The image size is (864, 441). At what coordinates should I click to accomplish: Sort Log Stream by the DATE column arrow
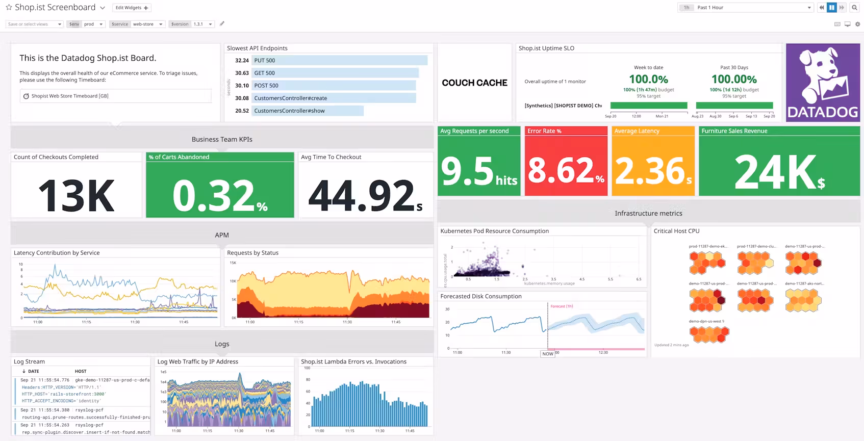coord(24,371)
